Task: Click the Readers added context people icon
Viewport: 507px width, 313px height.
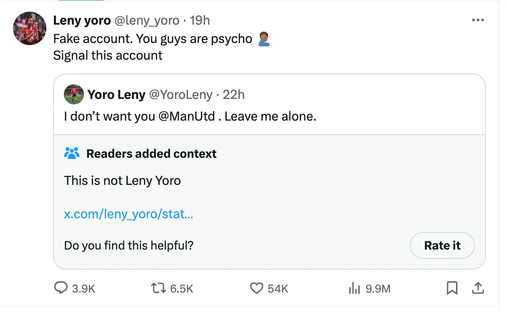Action: click(72, 154)
